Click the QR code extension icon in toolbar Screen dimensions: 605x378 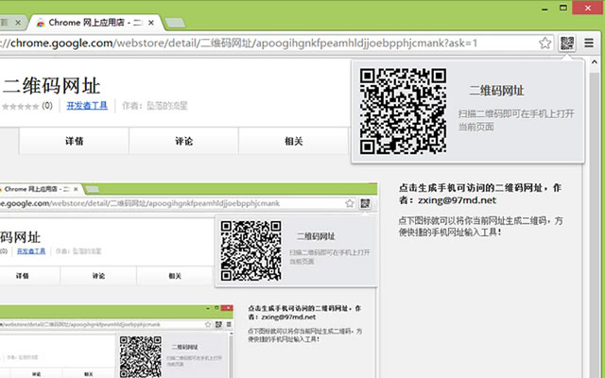click(567, 43)
